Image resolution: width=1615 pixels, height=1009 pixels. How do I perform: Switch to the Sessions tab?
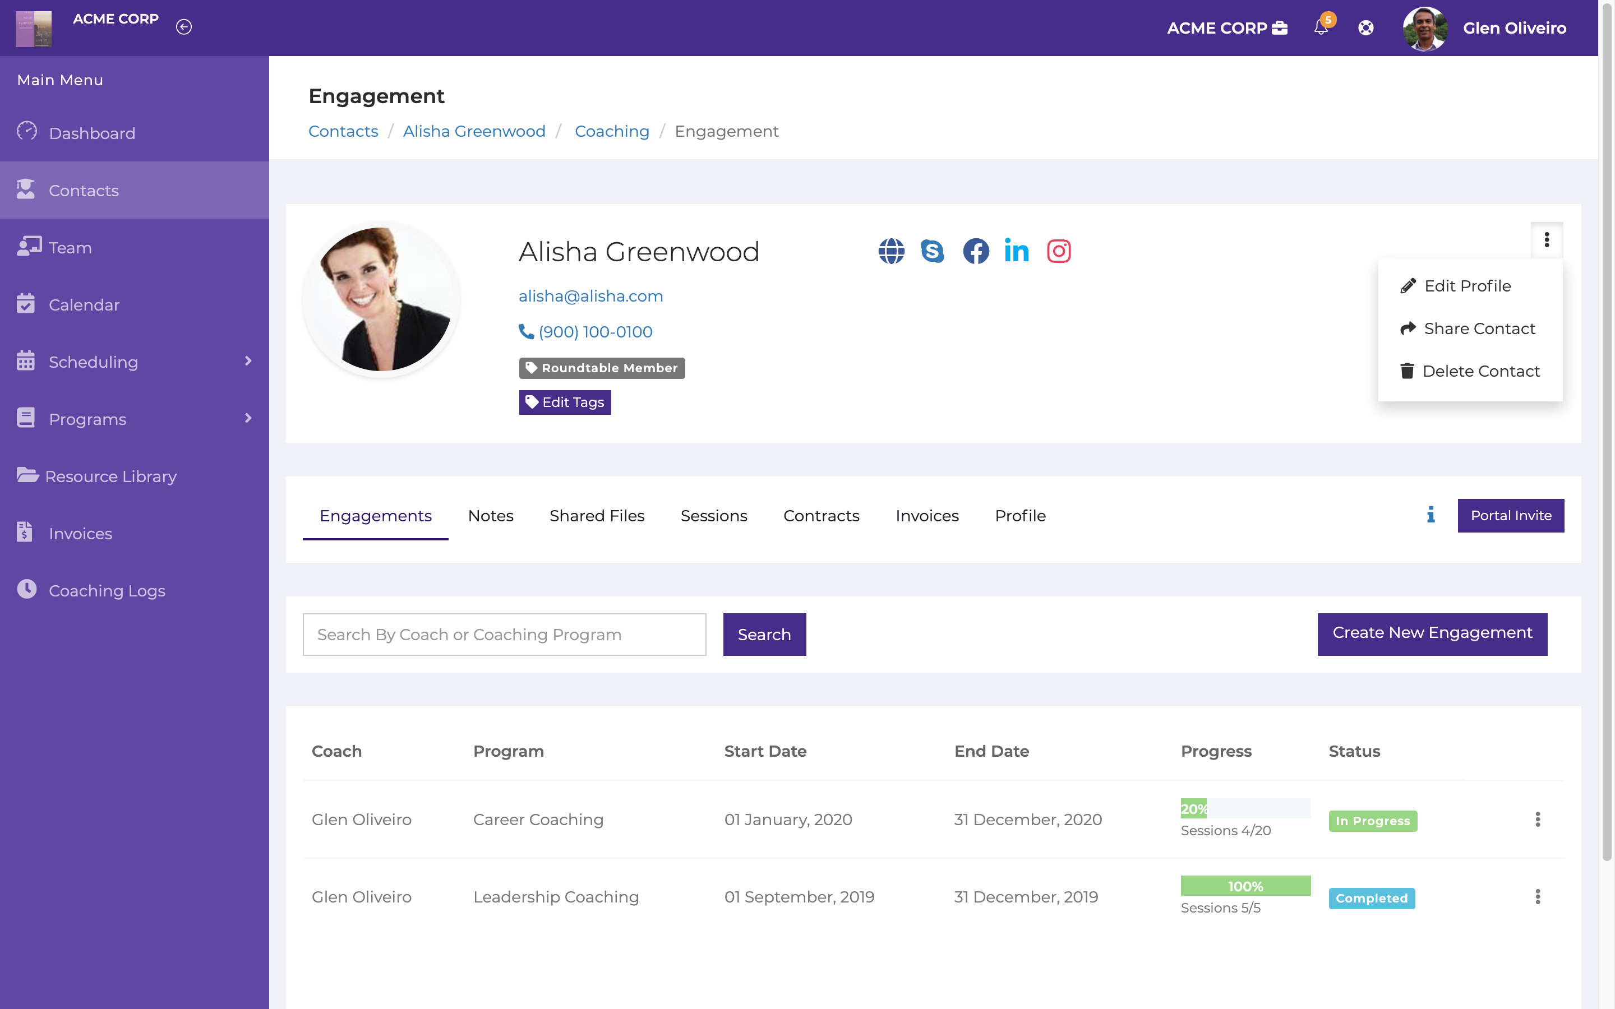click(x=713, y=516)
